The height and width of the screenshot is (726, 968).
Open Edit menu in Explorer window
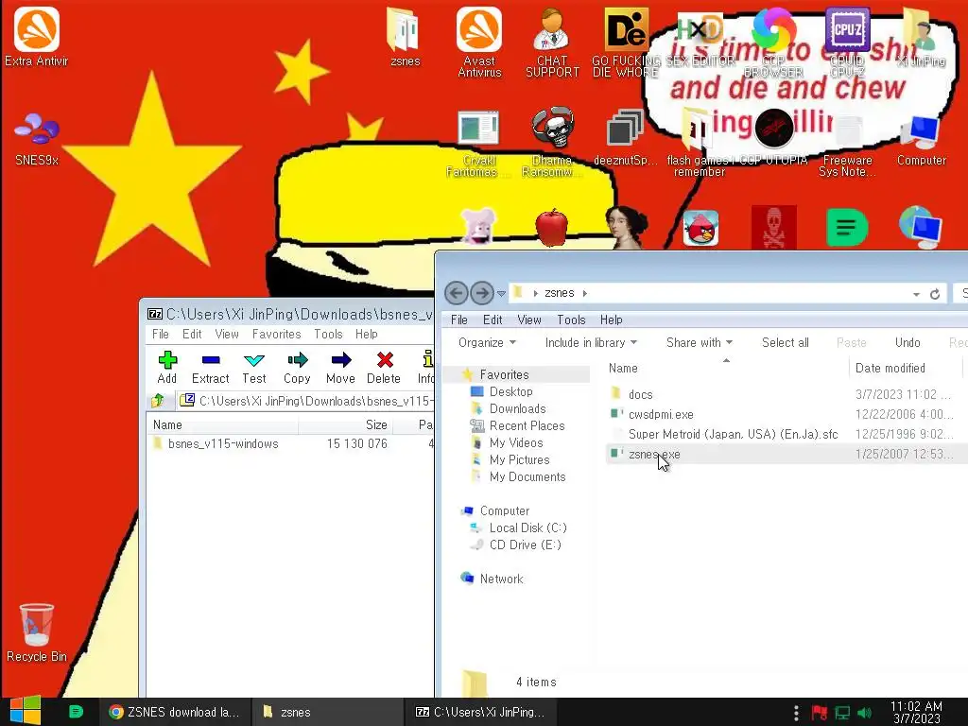coord(493,320)
